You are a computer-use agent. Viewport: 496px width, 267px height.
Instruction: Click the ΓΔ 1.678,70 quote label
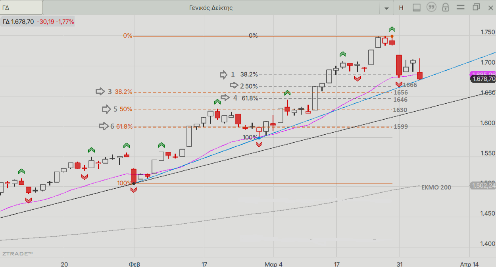click(x=18, y=22)
